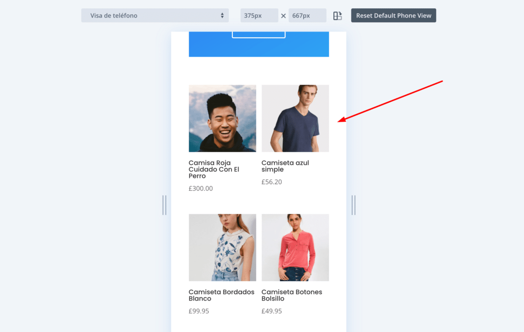Click the rotate orientation icon
The width and height of the screenshot is (524, 332).
click(338, 16)
